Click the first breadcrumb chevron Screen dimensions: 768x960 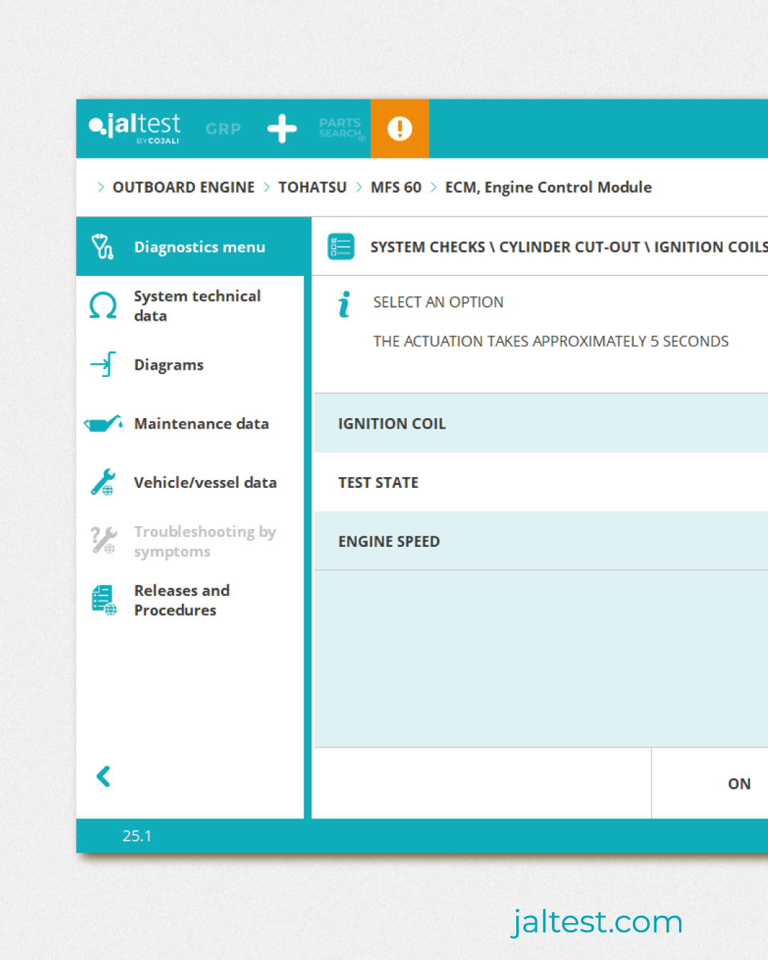pyautogui.click(x=100, y=187)
